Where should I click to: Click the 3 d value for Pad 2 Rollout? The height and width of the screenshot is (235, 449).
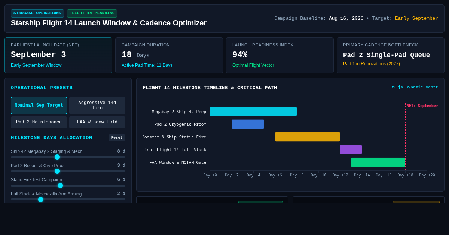[x=121, y=166]
